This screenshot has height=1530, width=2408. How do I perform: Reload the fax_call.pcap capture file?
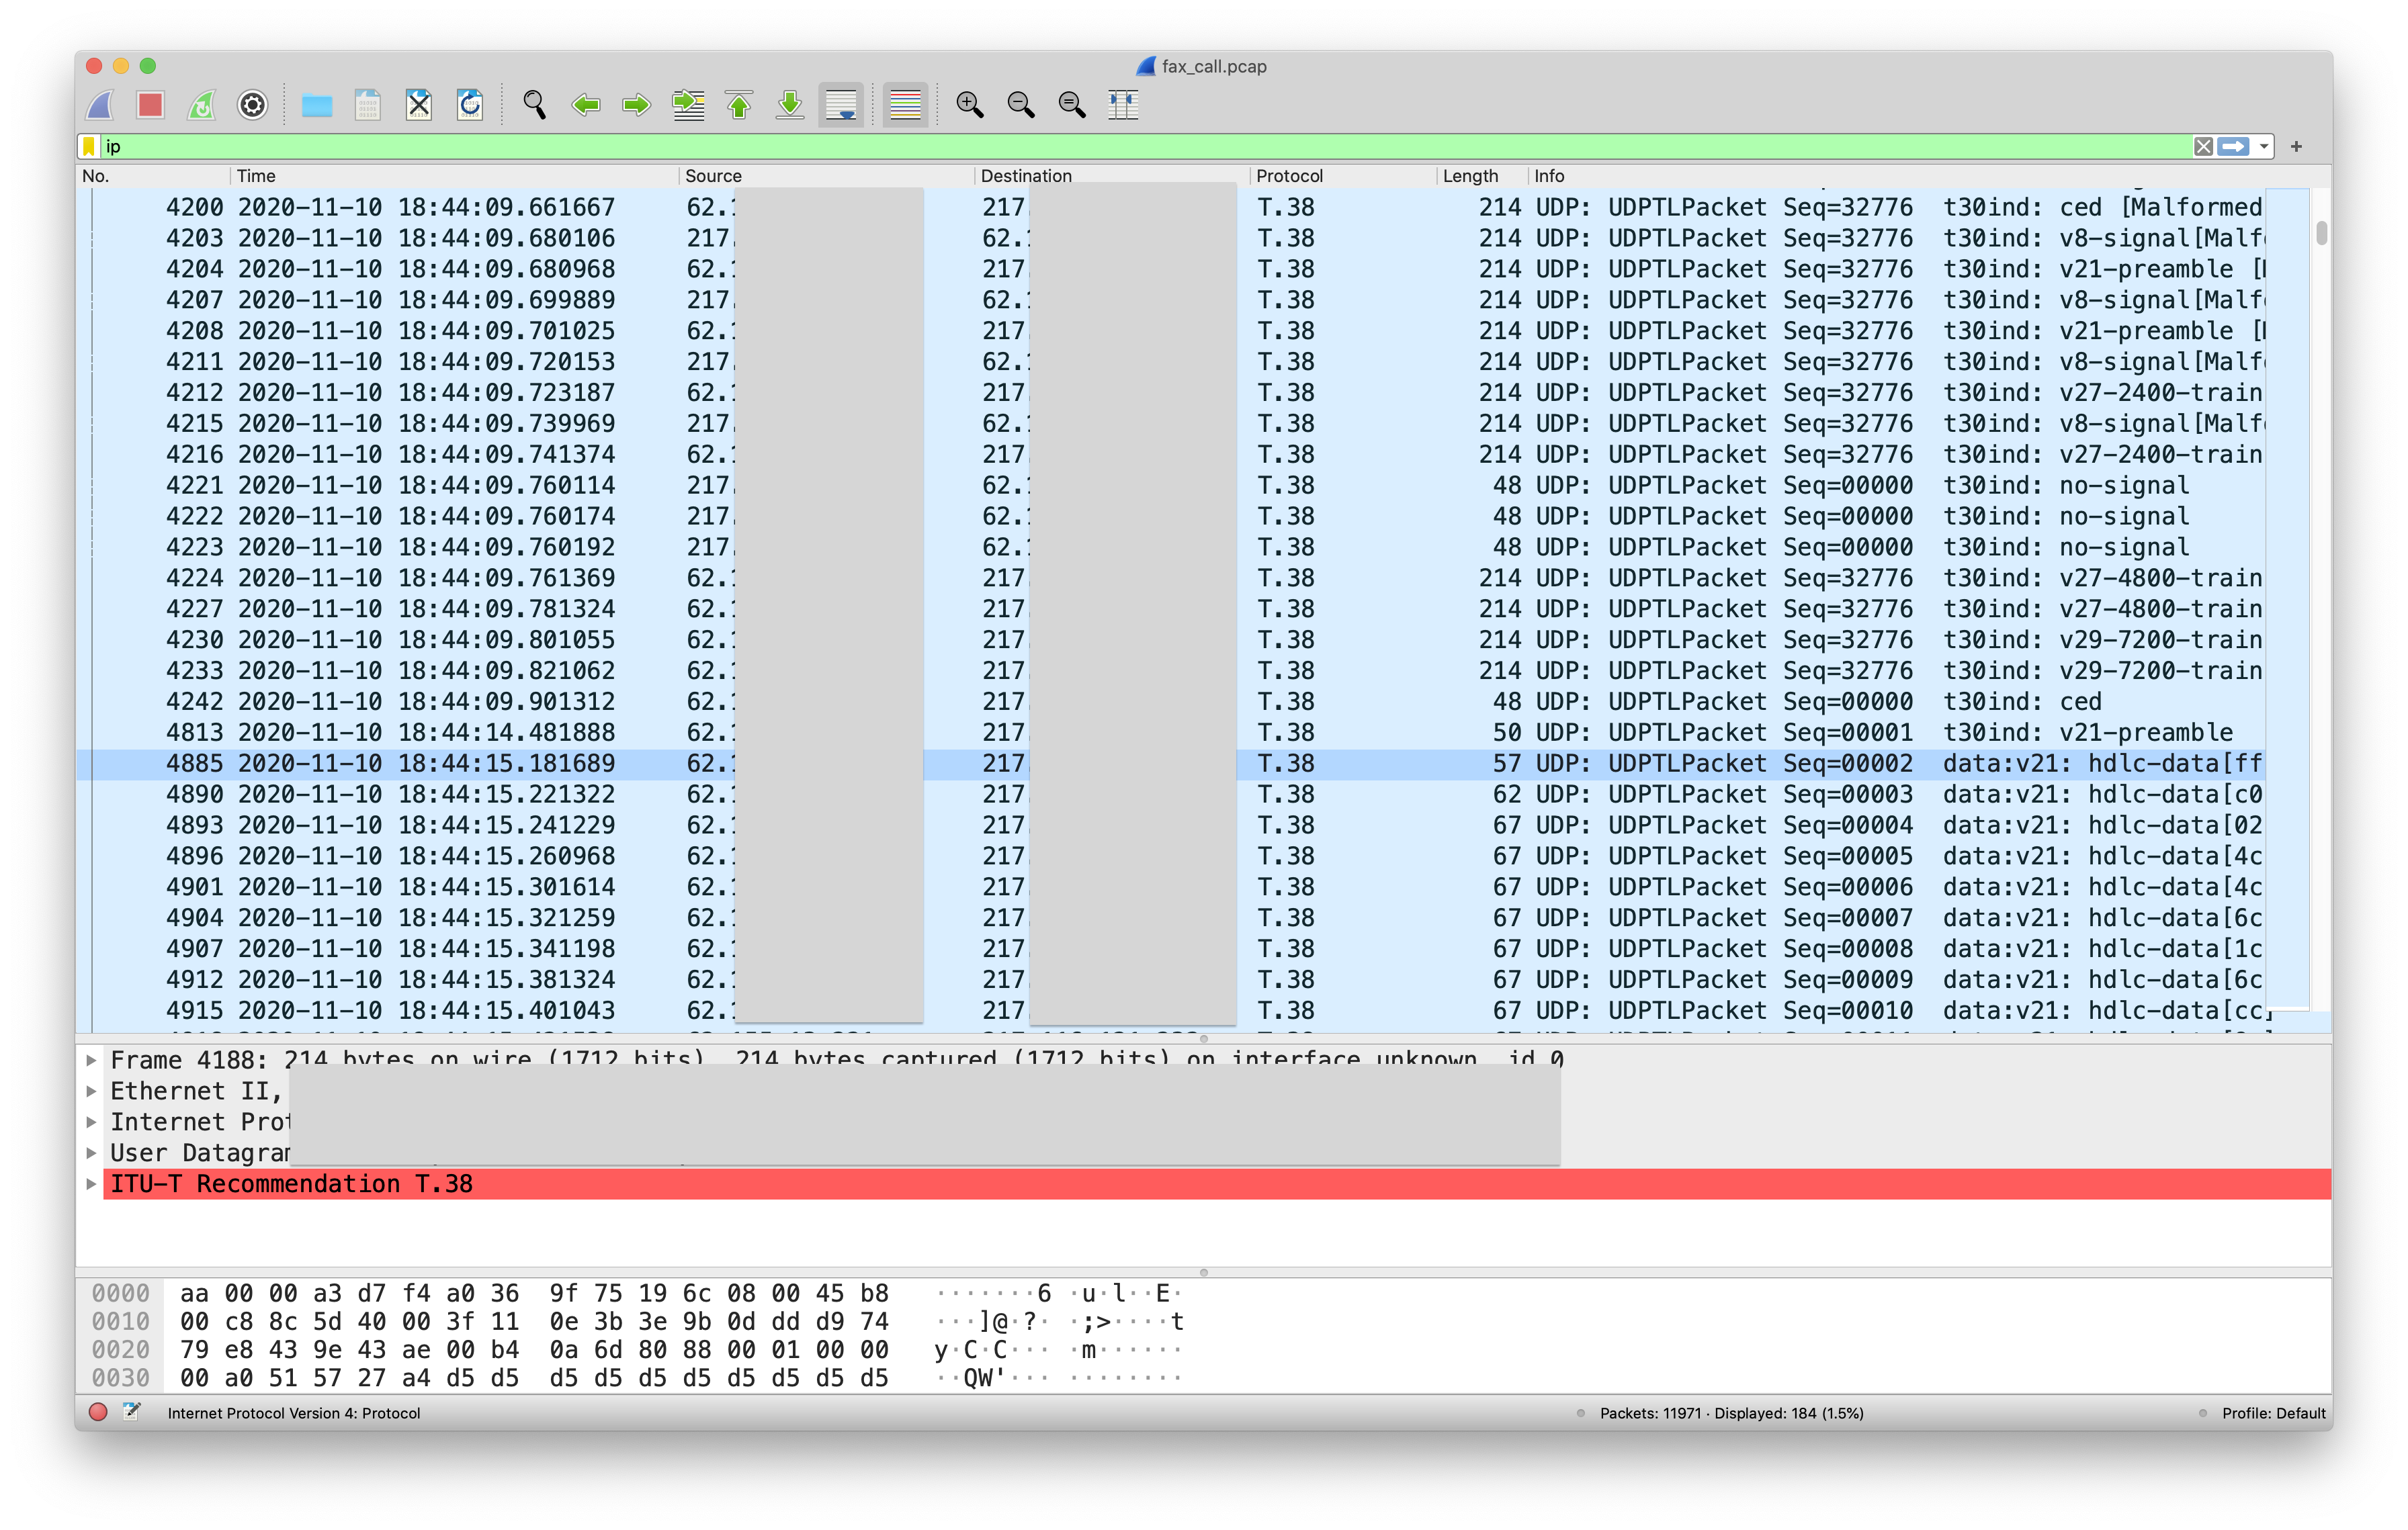click(x=470, y=105)
